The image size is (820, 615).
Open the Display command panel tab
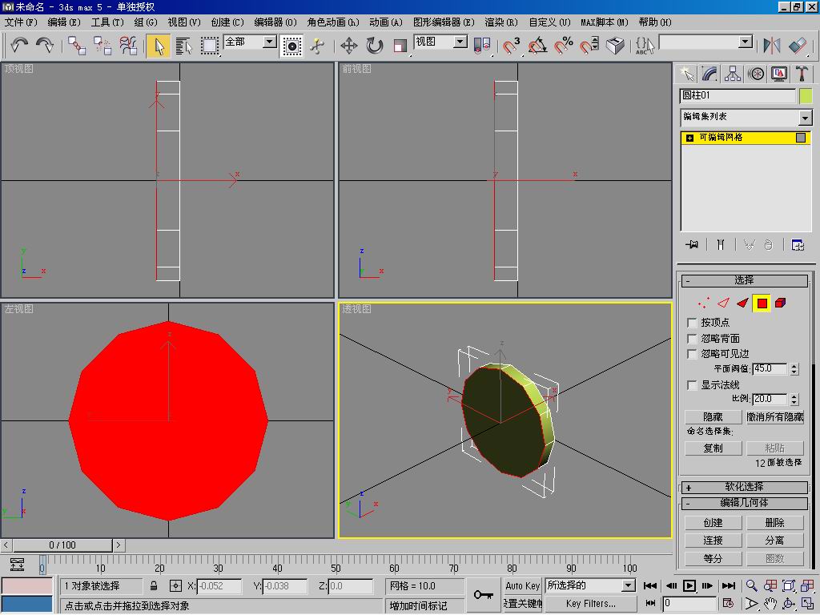pyautogui.click(x=778, y=74)
